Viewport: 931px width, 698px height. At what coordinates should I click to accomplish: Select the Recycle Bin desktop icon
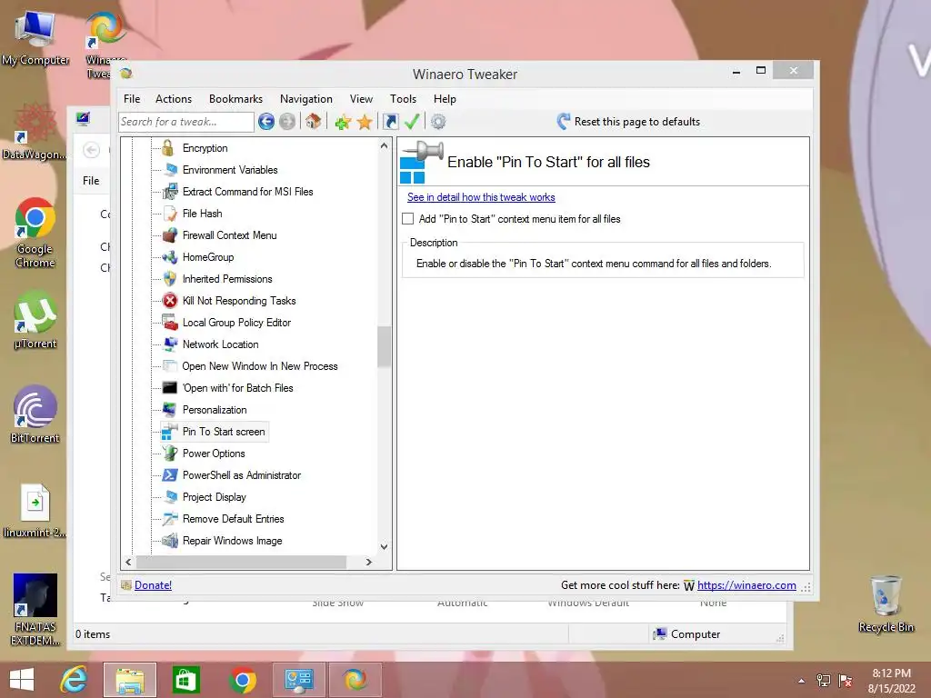886,603
